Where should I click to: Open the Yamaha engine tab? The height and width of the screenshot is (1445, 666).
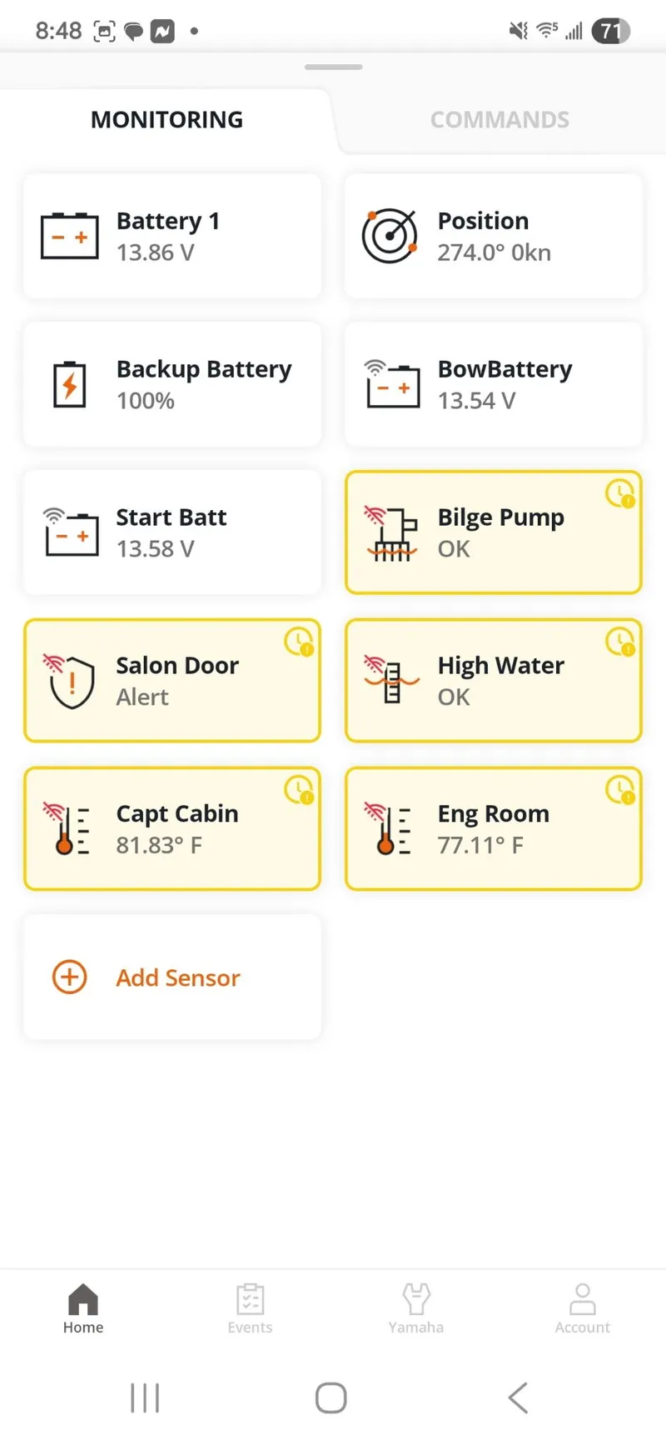coord(416,1307)
